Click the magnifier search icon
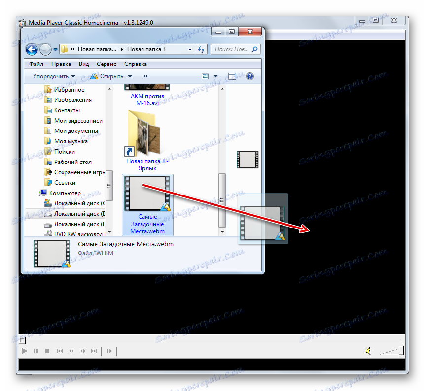 255,49
